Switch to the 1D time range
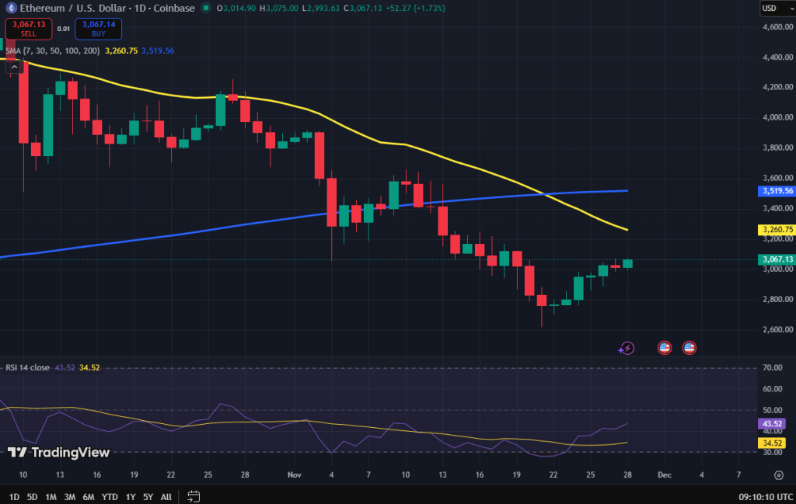Viewport: 796px width, 504px height. point(14,497)
